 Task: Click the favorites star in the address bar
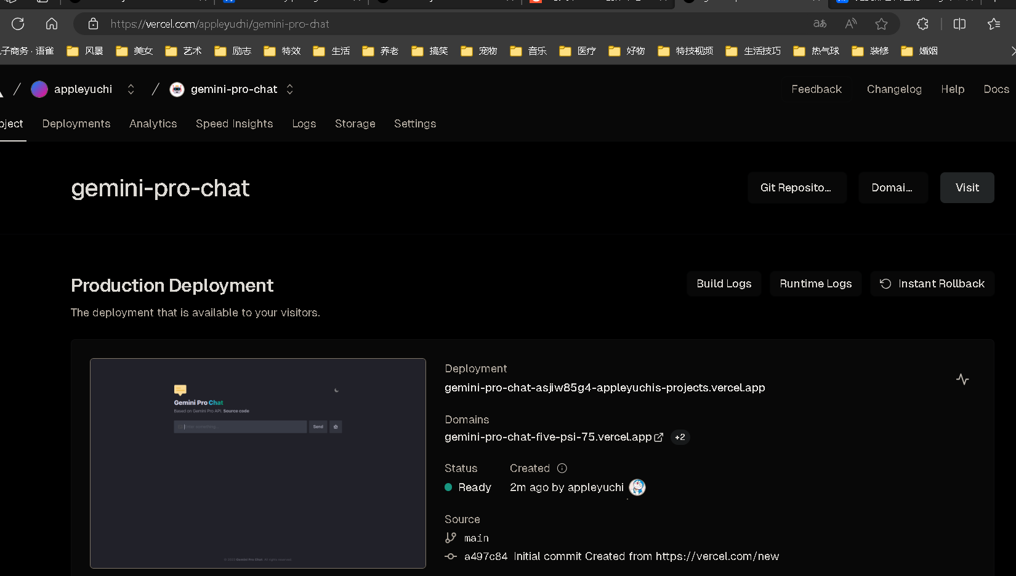(x=881, y=24)
